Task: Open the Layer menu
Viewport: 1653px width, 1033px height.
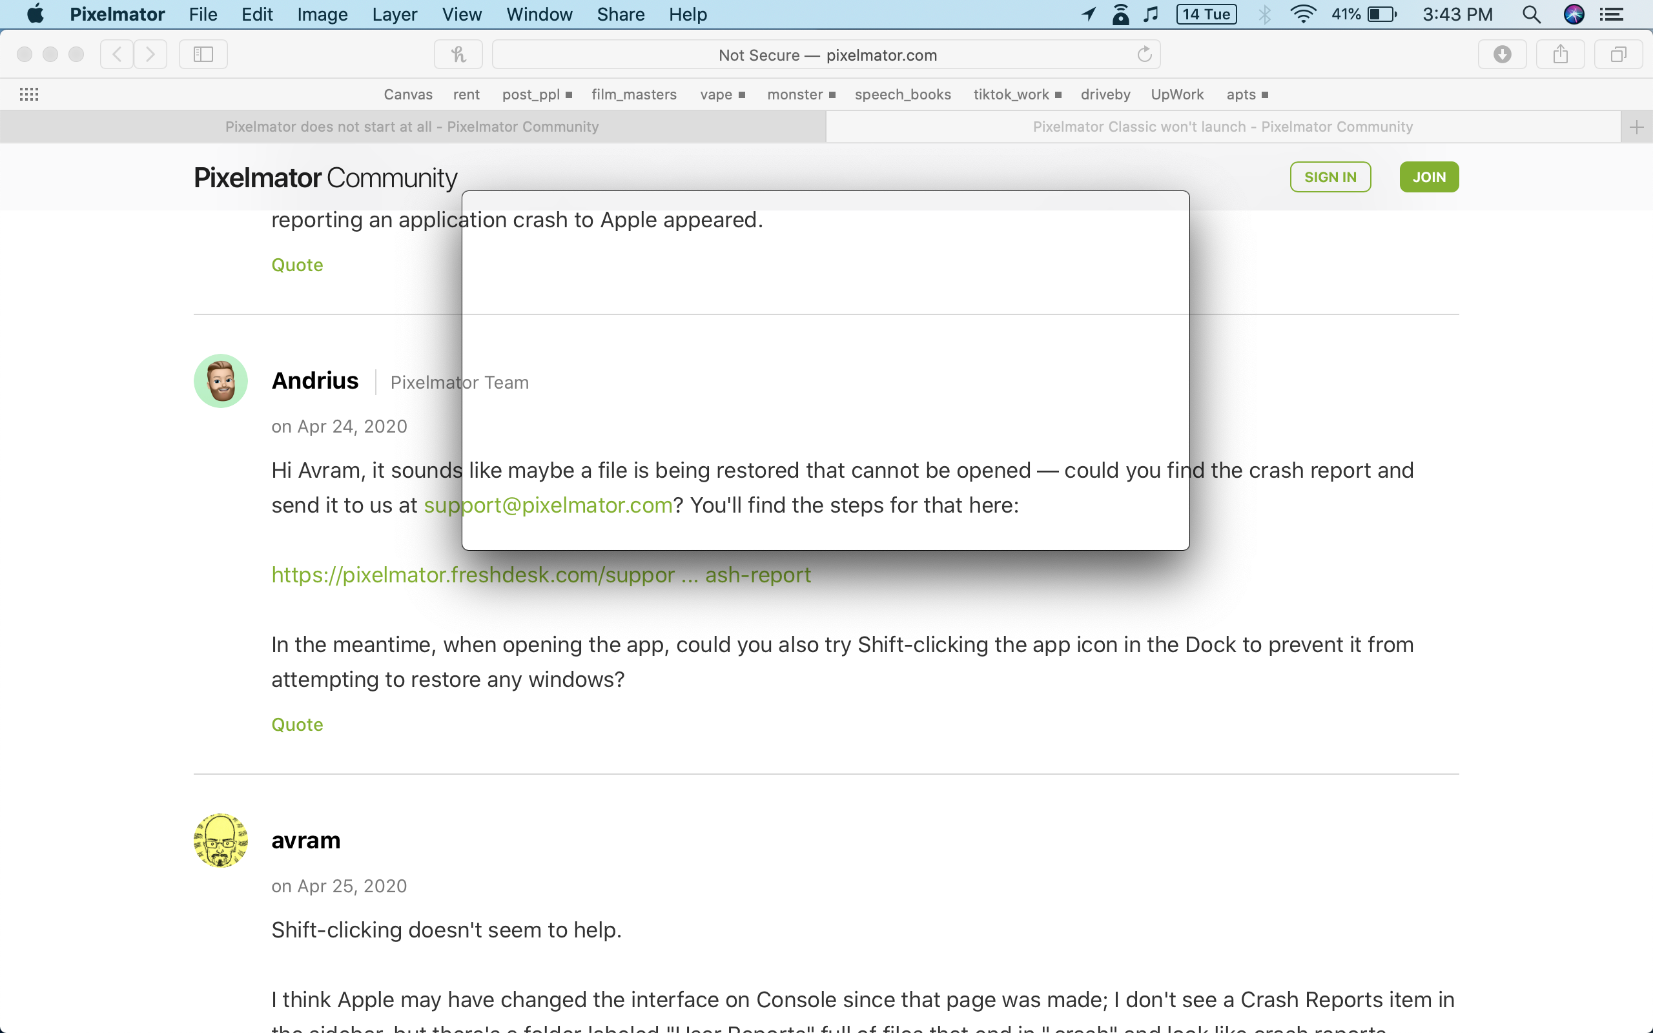Action: click(394, 14)
